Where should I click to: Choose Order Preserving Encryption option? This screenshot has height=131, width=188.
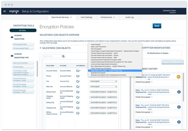(115, 69)
